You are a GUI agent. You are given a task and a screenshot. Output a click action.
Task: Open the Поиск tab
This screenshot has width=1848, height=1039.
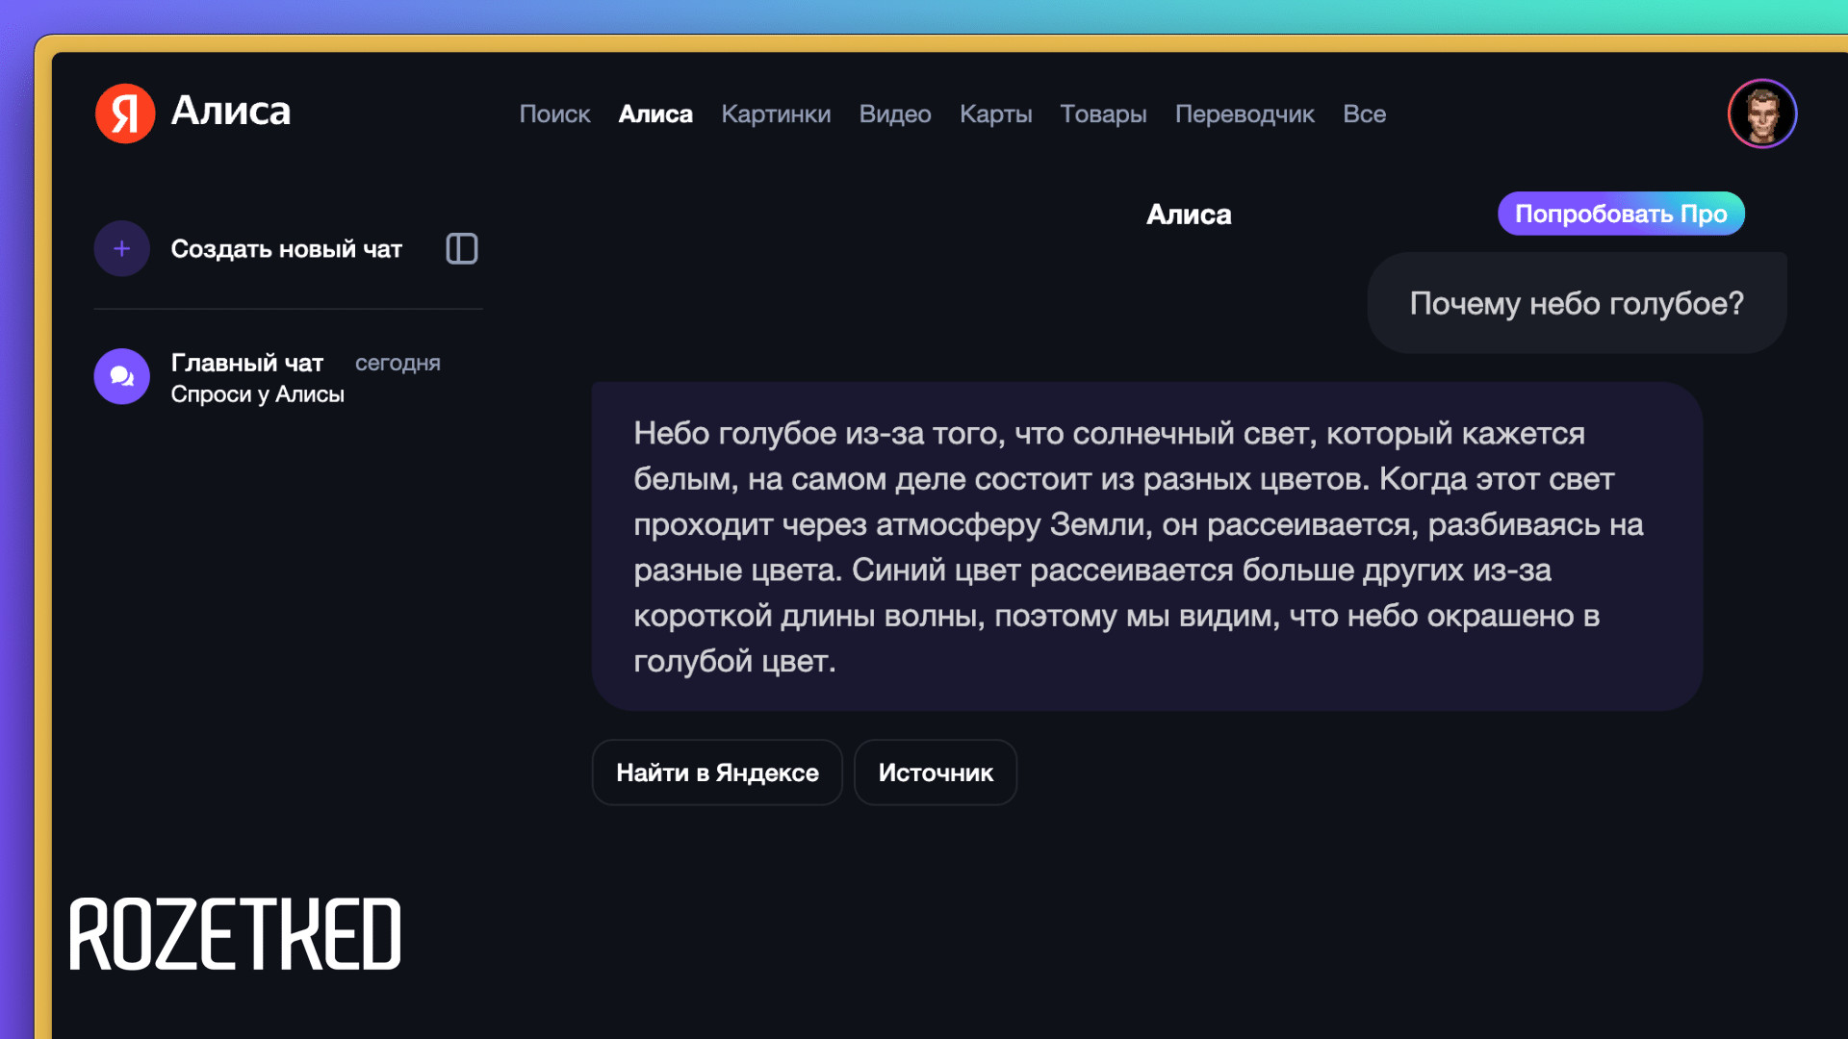point(554,114)
